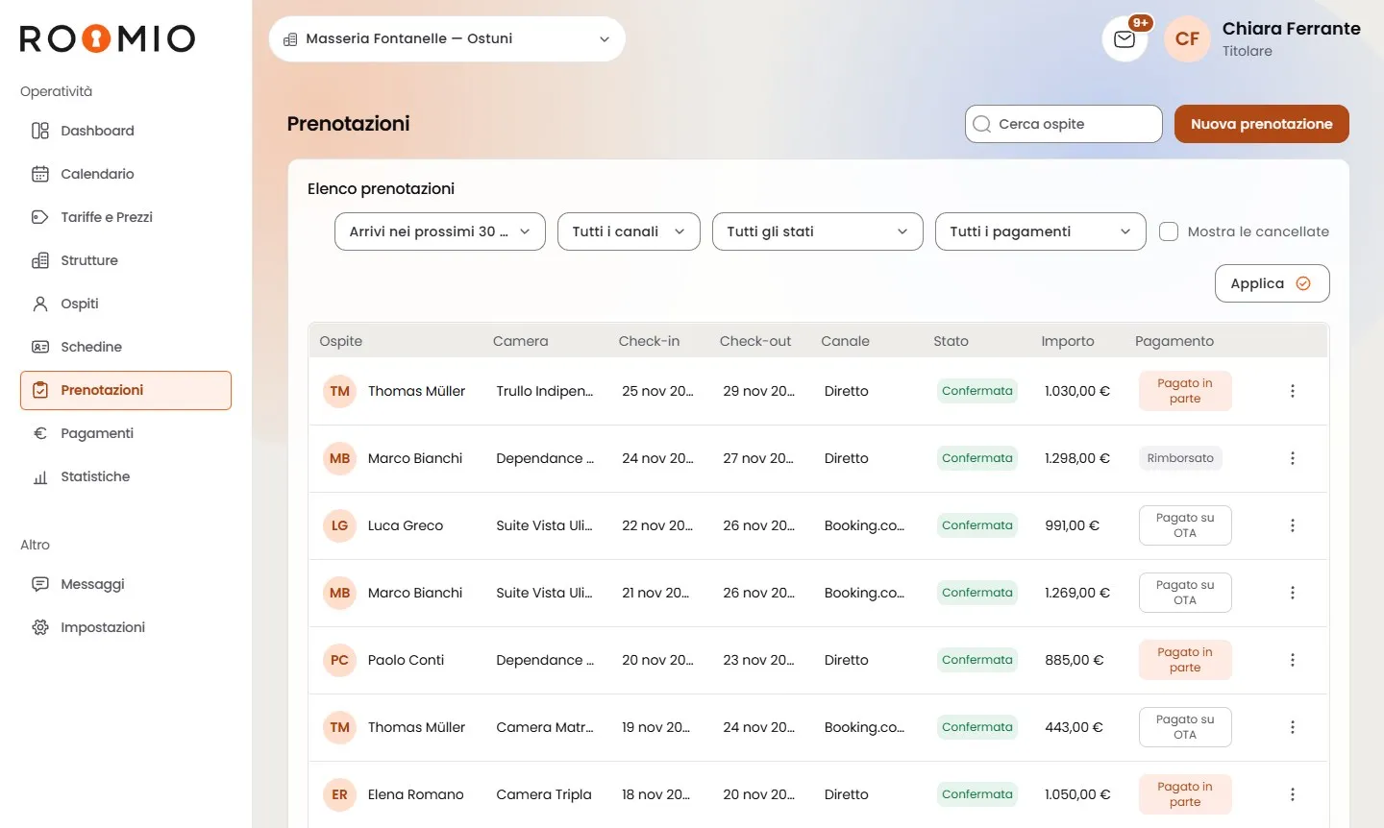The image size is (1384, 828).
Task: Open Pagamenti menu item
Action: coord(126,433)
